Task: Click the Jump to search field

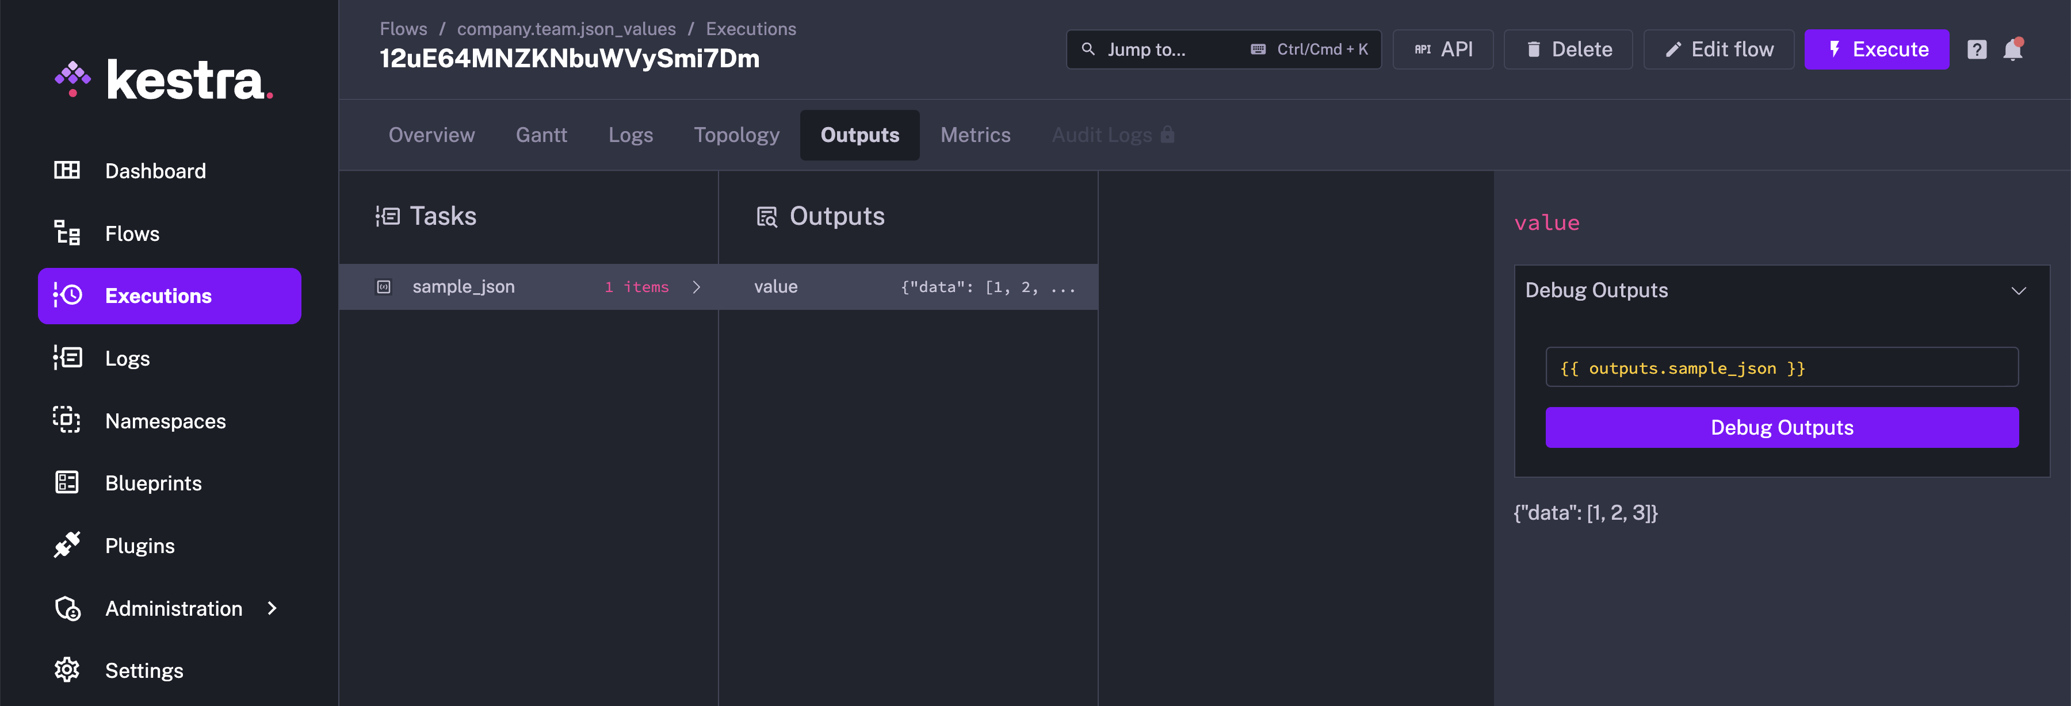Action: click(x=1166, y=49)
